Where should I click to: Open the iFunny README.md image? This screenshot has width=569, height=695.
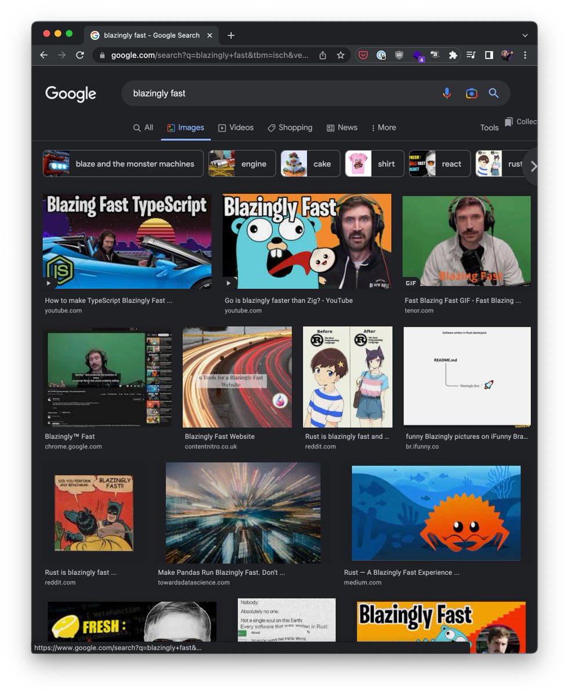coord(467,377)
